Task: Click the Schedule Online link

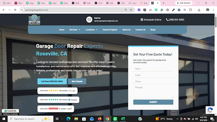Action: click(151, 20)
